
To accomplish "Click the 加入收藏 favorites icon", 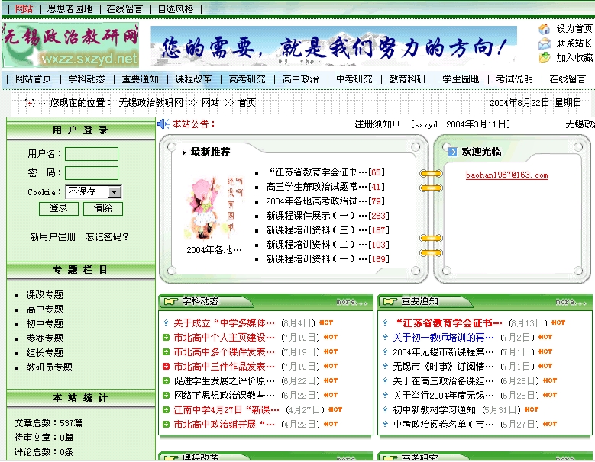I will 544,57.
